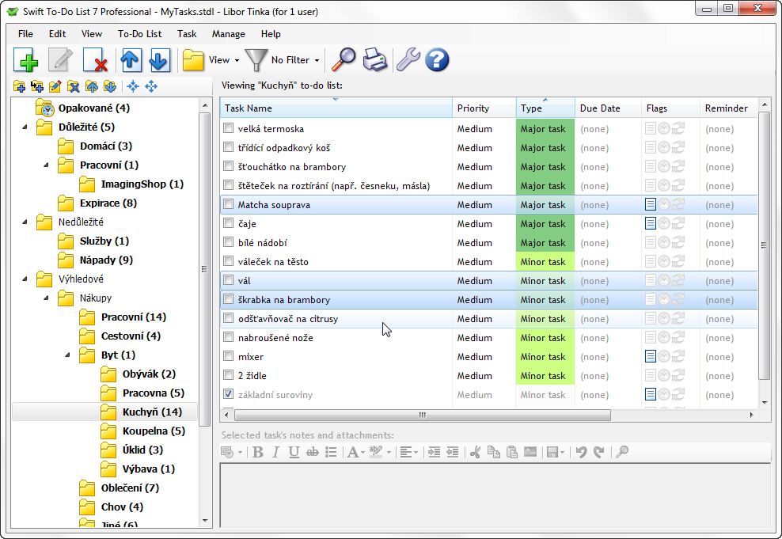The height and width of the screenshot is (539, 782).
Task: Click the green plus Add Task icon
Action: (26, 60)
